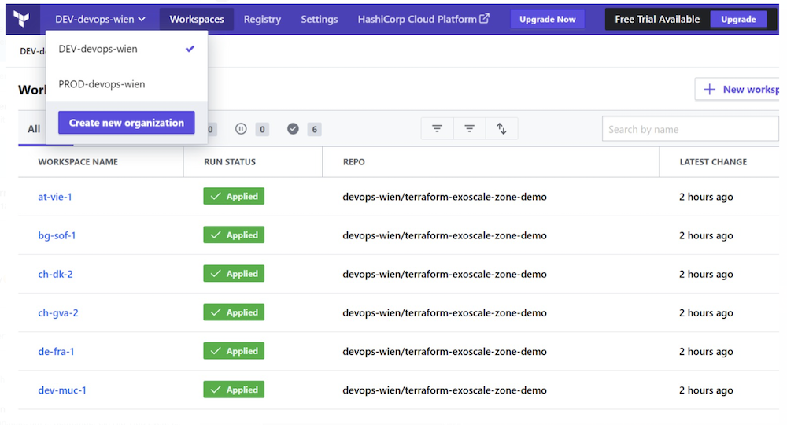Open the second filter lines icon
Screen dimensions: 787x425
tap(469, 129)
